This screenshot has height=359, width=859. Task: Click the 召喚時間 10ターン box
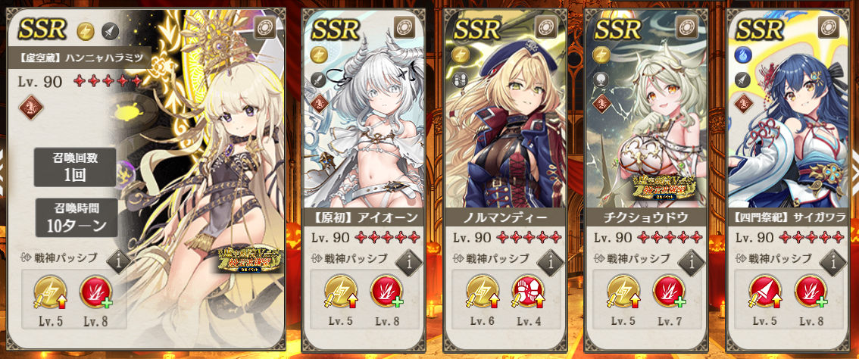76,217
